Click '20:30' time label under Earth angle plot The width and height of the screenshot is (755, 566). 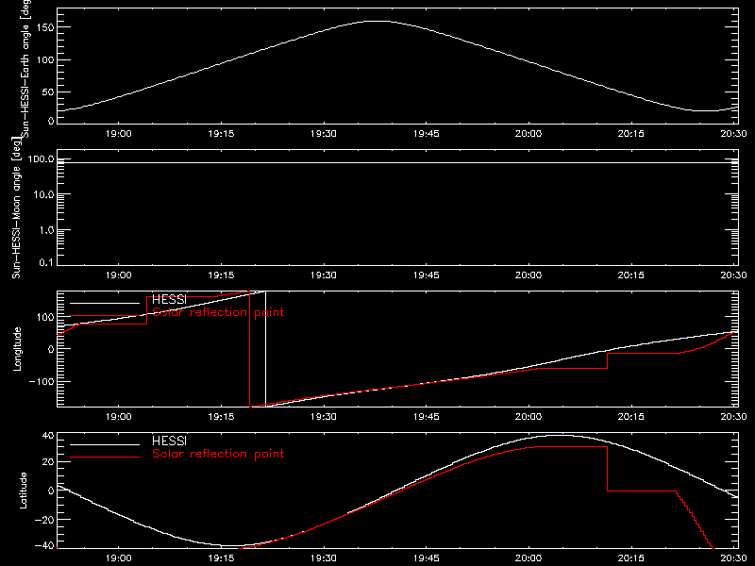tap(734, 134)
